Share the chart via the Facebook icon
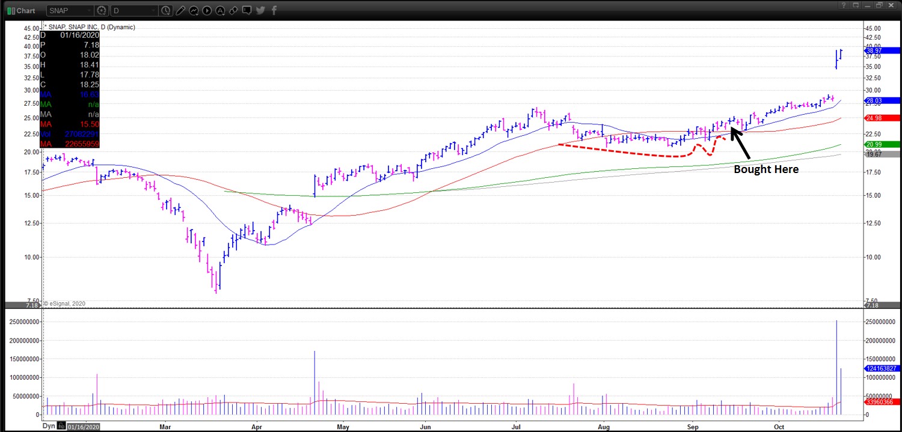 tap(274, 10)
